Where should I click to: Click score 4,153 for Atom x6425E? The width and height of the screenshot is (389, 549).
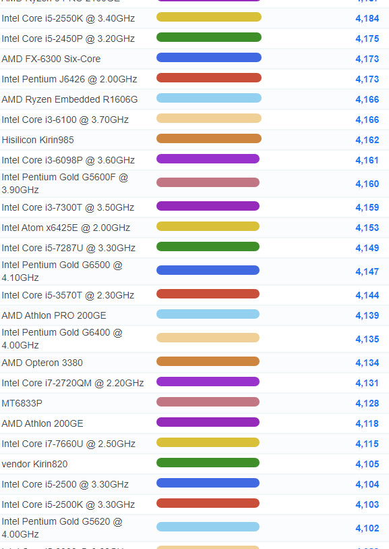click(367, 228)
